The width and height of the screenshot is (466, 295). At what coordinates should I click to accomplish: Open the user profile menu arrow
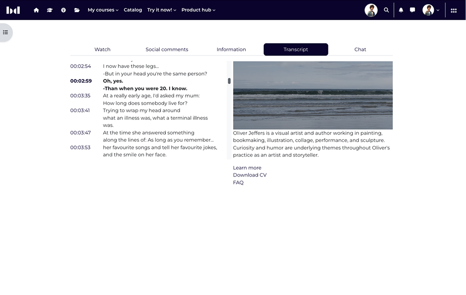pos(438,10)
